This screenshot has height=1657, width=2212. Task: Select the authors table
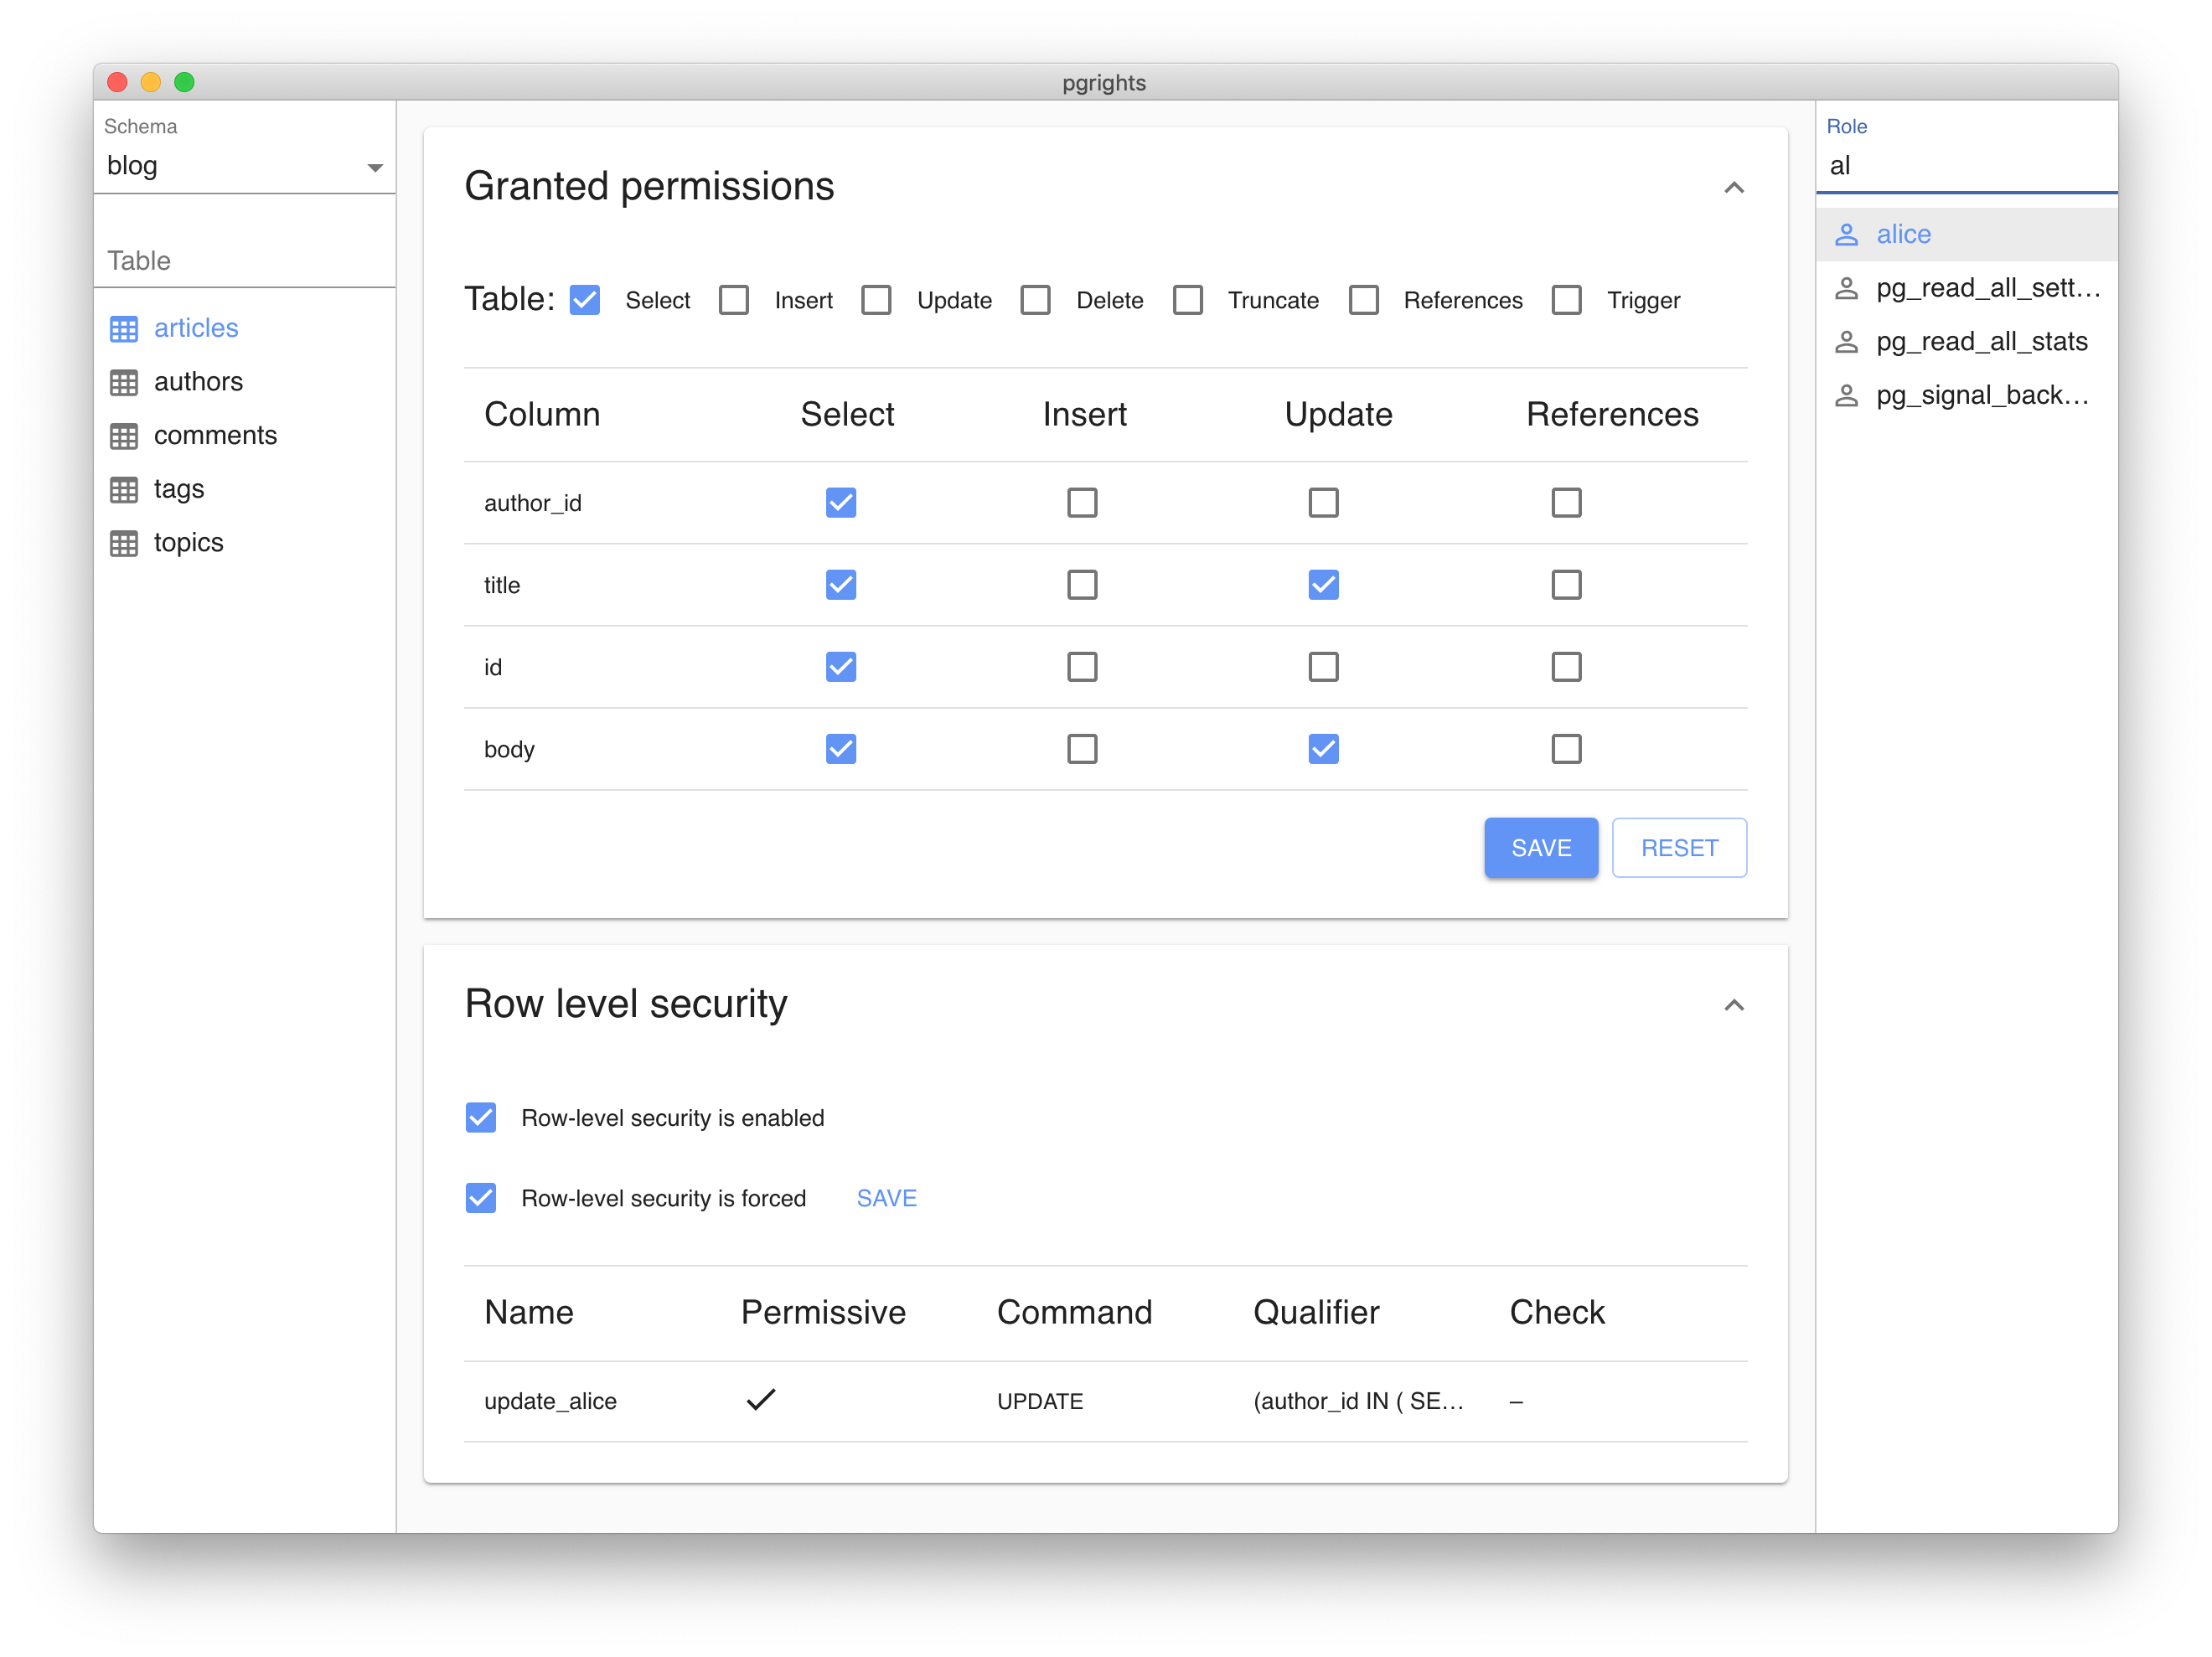click(245, 383)
